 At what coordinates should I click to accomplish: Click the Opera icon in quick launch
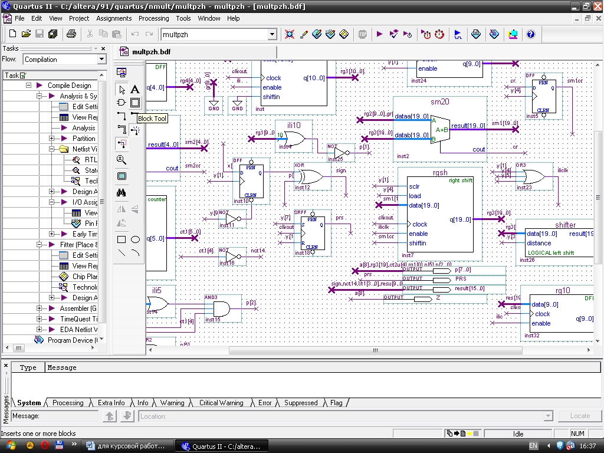45,446
